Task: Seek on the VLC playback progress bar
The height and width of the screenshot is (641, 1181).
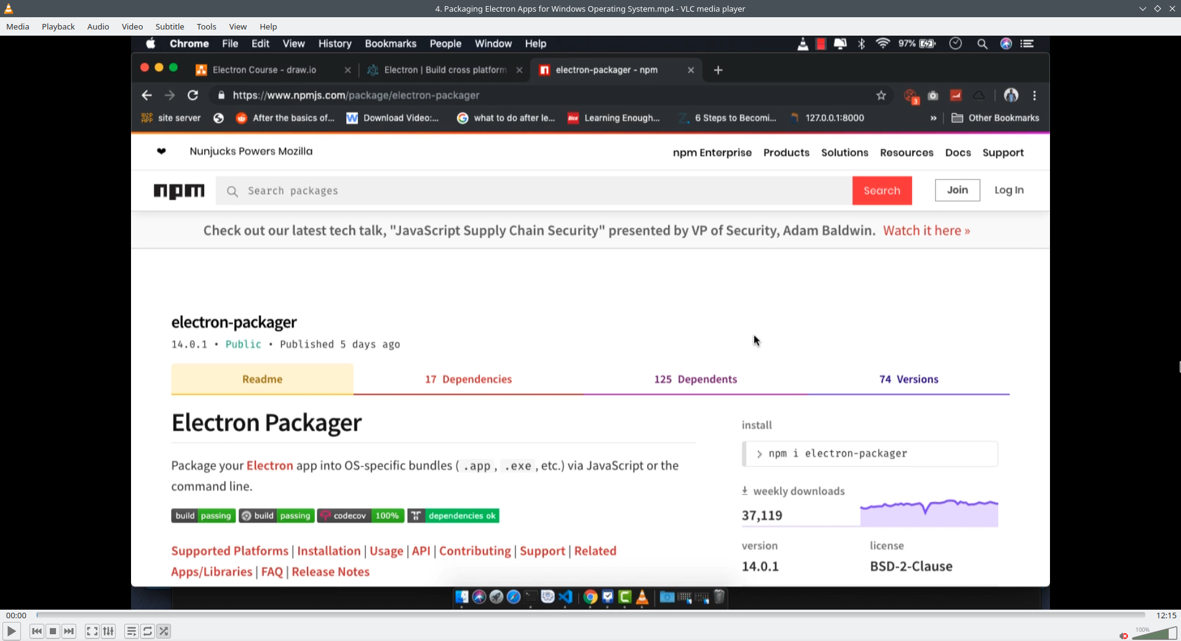Action: [590, 615]
